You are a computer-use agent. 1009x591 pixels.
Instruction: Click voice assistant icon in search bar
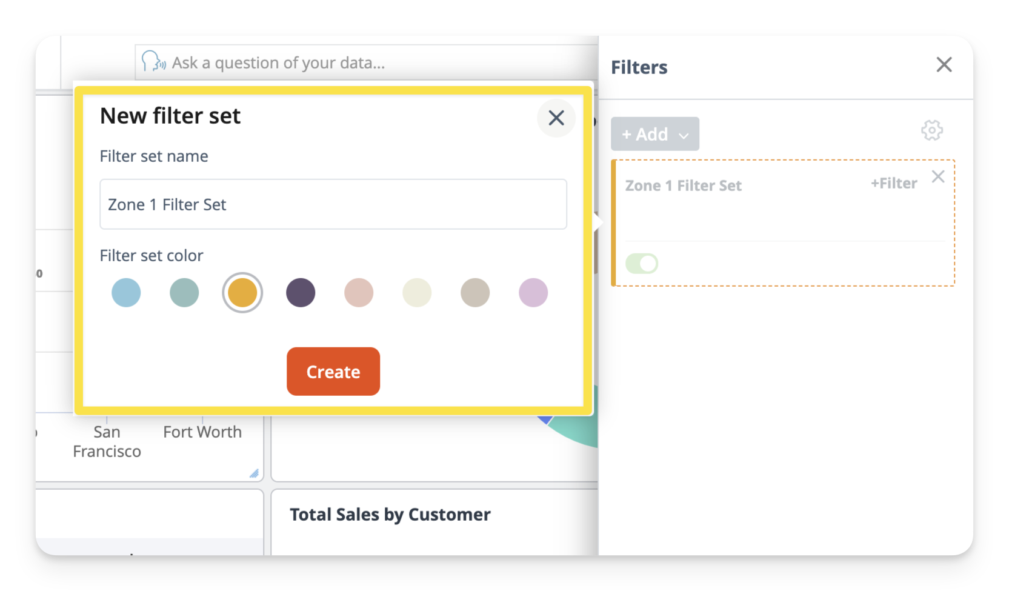(153, 62)
